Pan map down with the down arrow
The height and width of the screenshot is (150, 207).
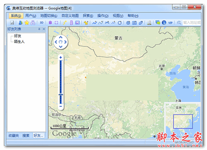[61, 47]
